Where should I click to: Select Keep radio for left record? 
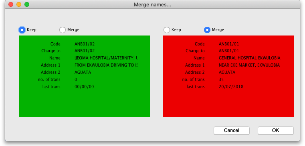[22, 30]
